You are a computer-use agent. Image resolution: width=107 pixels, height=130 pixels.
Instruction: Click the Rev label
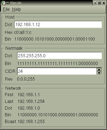click(x=9, y=79)
